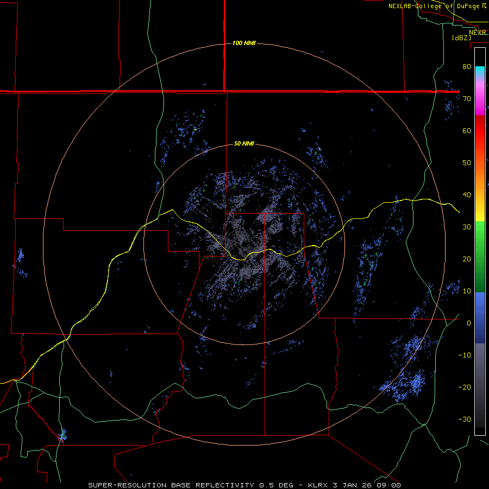Click the 30 value on the dBZ scale
This screenshot has width=489, height=489.
(x=467, y=227)
